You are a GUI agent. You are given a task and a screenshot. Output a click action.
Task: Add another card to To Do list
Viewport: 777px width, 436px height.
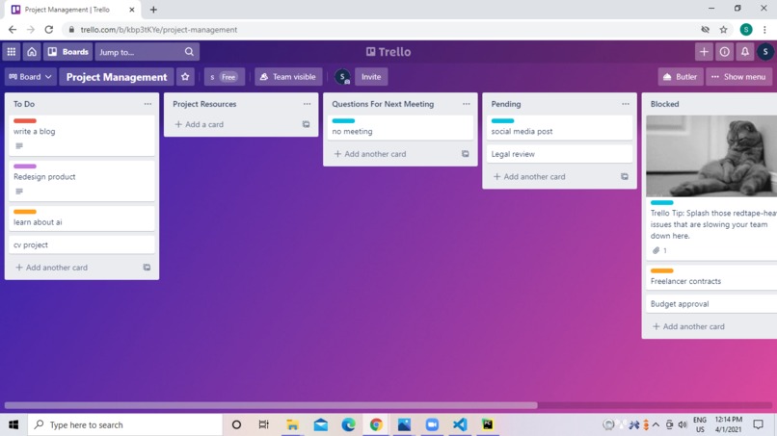click(x=51, y=268)
